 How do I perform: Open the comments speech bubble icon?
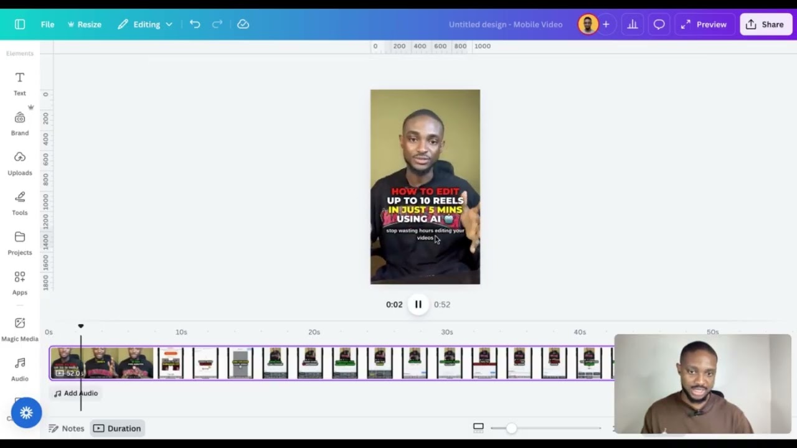[x=659, y=24]
